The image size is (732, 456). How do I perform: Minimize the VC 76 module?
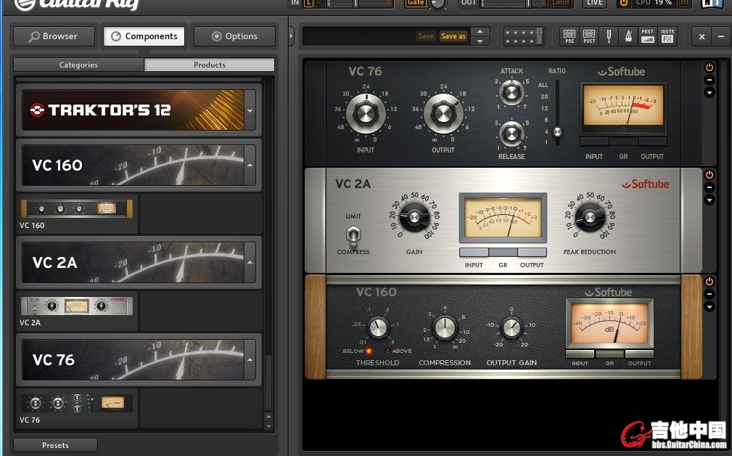(x=709, y=80)
